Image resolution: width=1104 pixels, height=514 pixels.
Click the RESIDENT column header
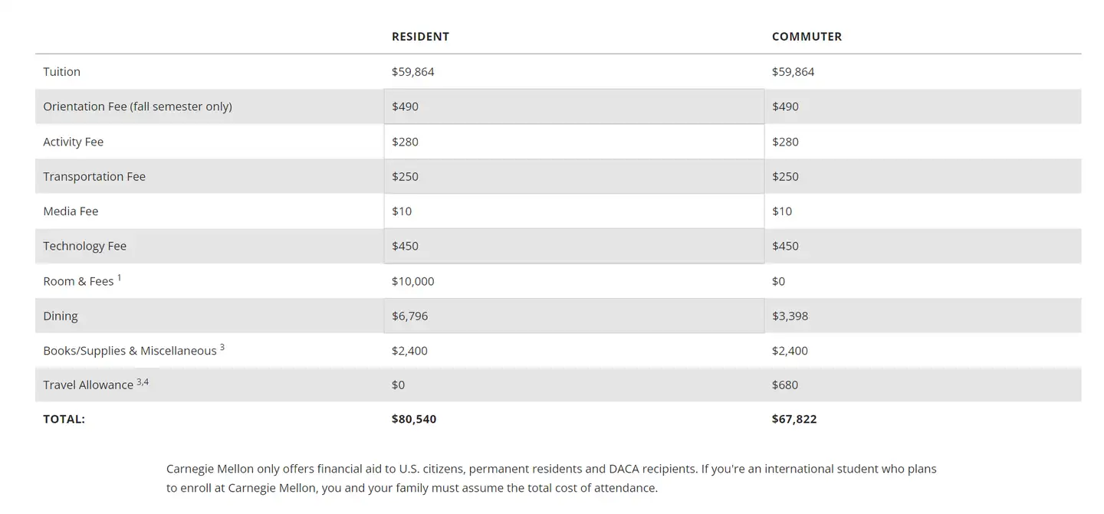point(420,37)
